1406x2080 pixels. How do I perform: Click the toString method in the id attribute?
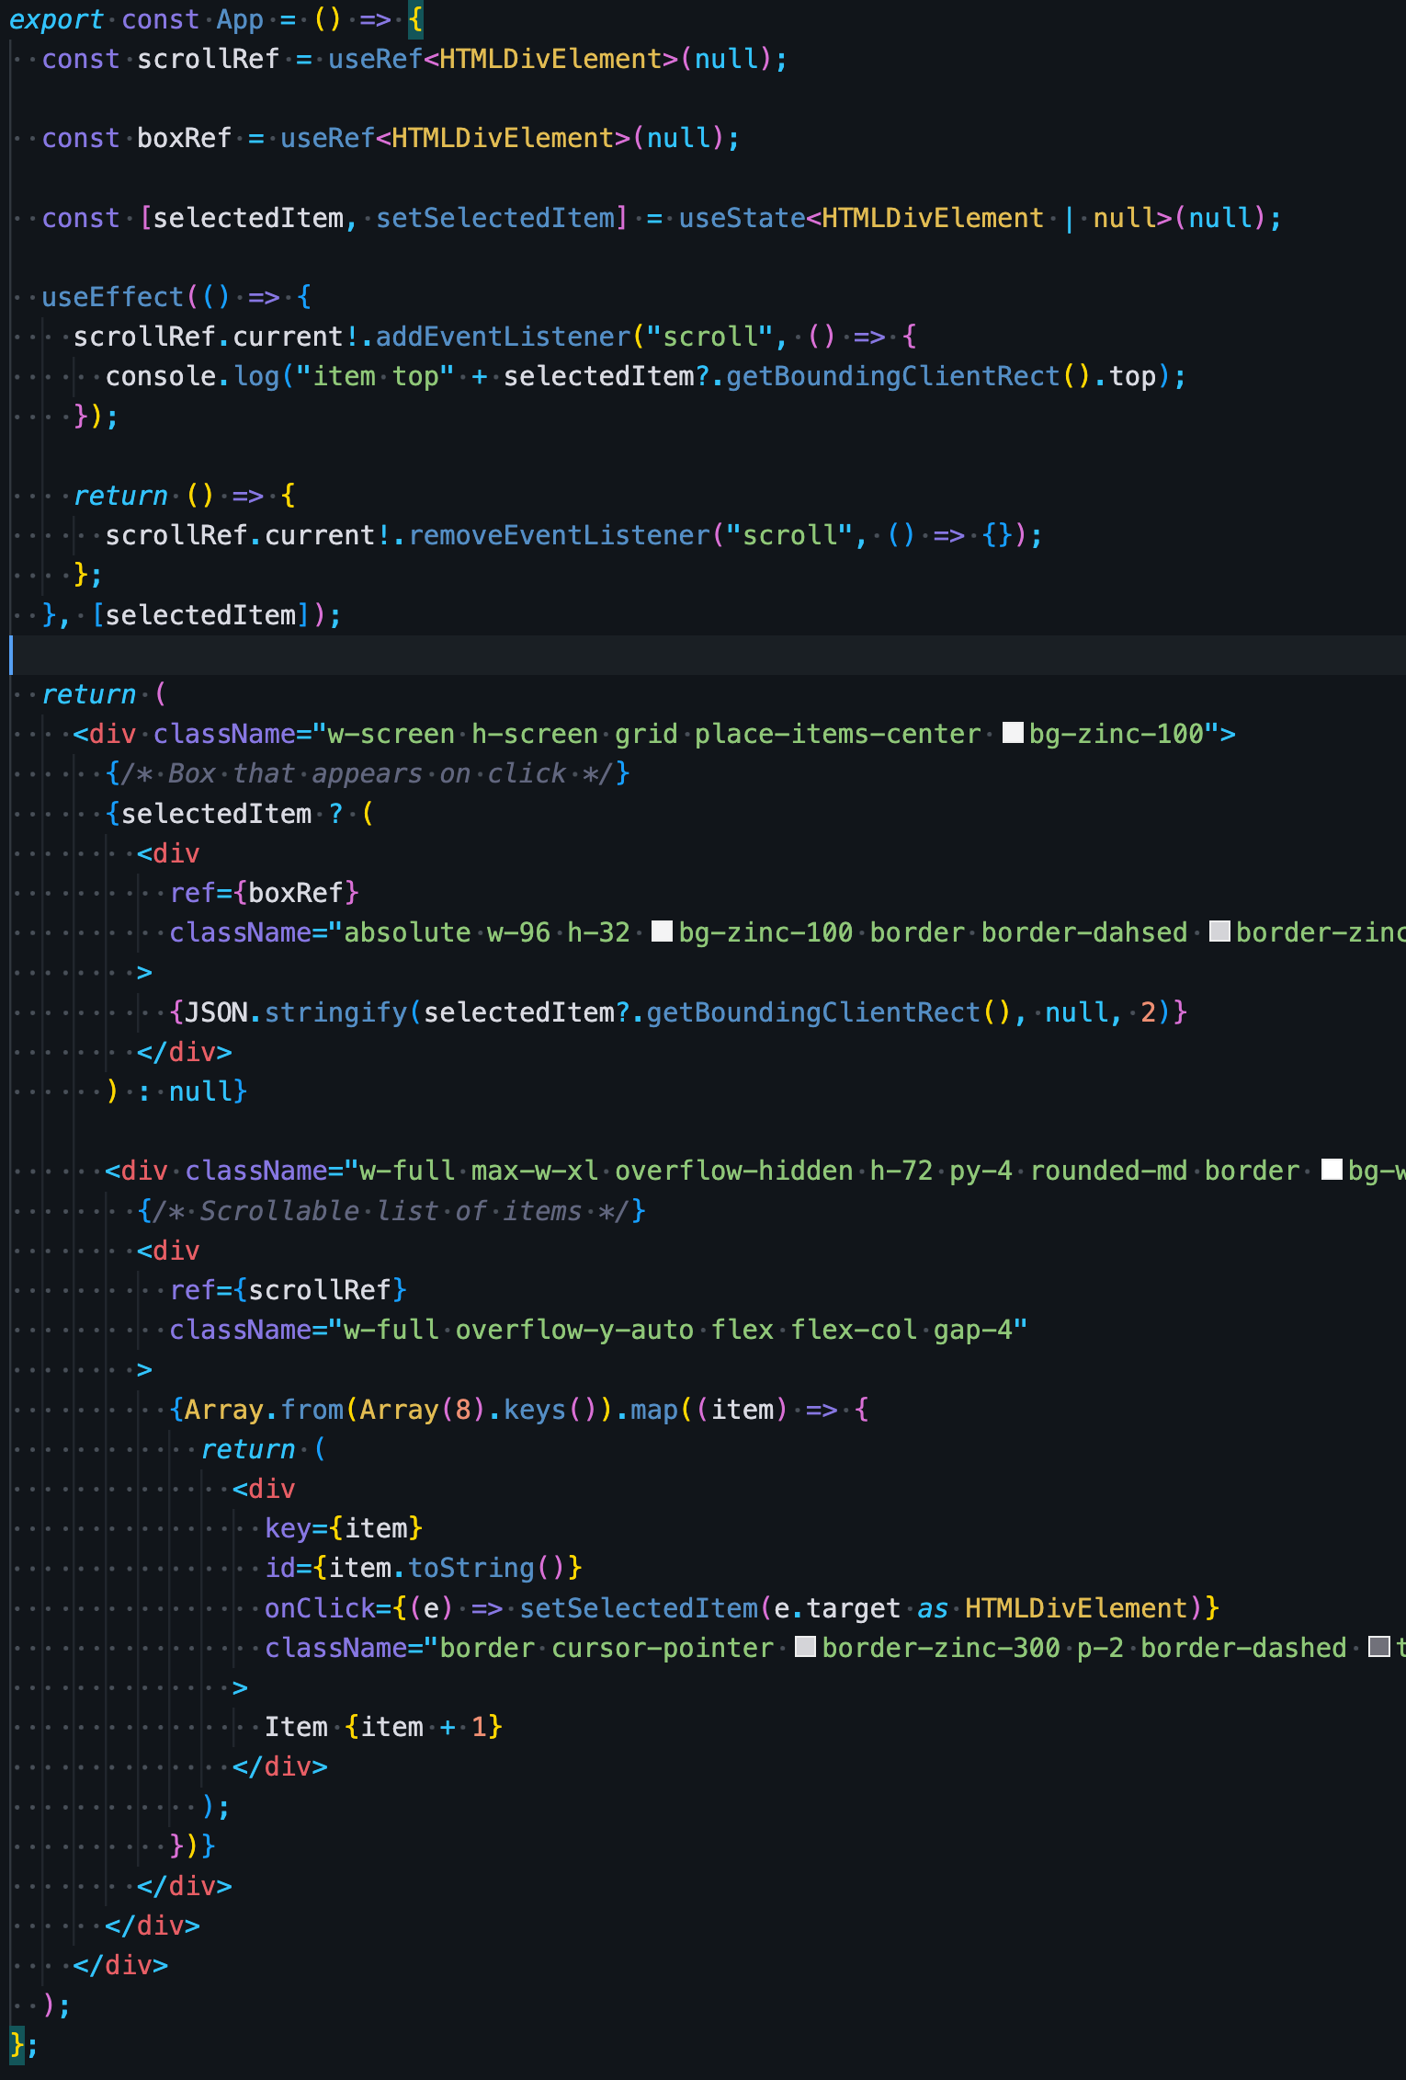pyautogui.click(x=471, y=1568)
